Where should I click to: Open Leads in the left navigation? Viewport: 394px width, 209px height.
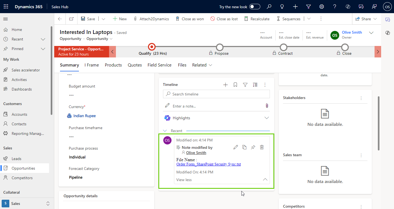point(16,159)
